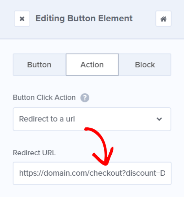Expand the Redirect to a url dropdown
This screenshot has height=197, width=184.
pos(92,119)
